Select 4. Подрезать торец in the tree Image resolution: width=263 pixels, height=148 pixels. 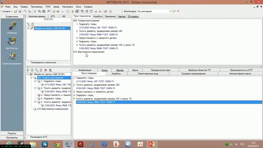[x=51, y=99]
